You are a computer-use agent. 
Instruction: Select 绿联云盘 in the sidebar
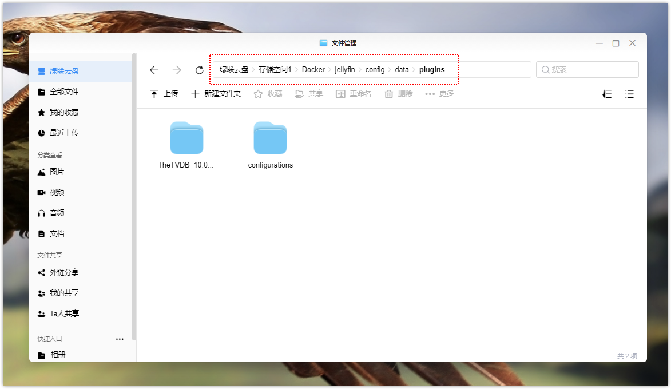64,72
